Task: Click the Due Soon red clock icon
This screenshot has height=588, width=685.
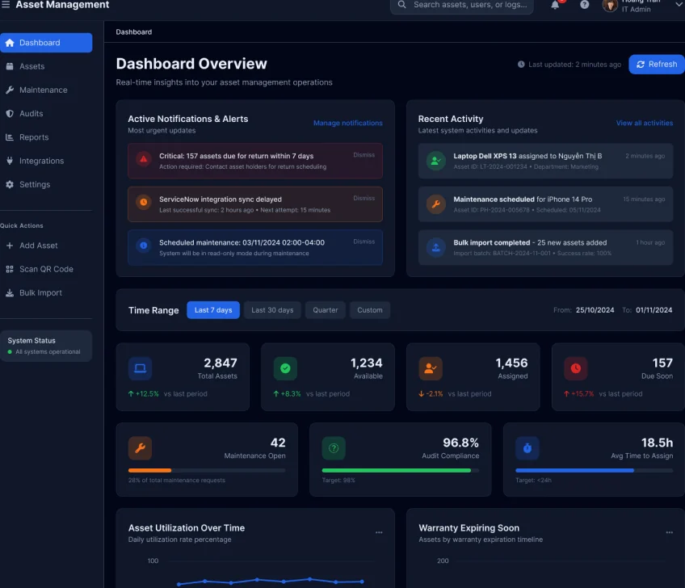Action: click(576, 368)
